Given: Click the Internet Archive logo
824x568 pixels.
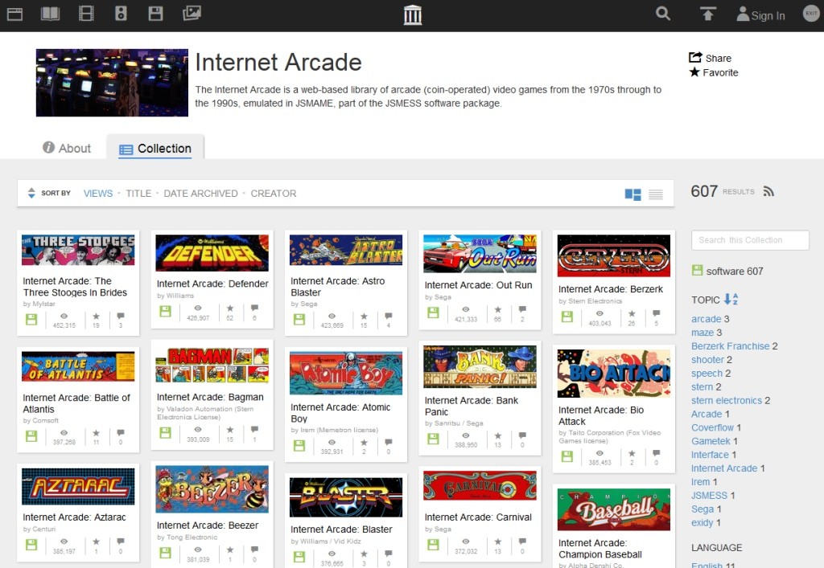Looking at the screenshot, I should pos(412,15).
